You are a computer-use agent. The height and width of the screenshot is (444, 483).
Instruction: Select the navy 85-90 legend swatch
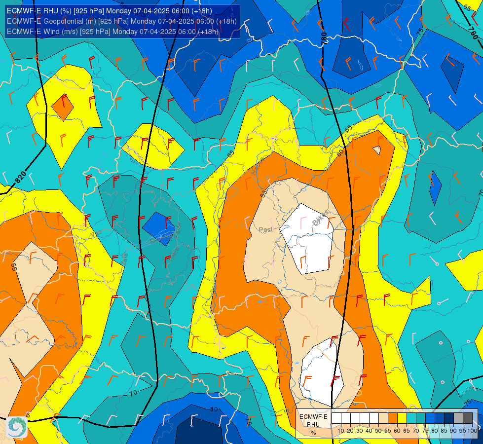click(x=449, y=418)
